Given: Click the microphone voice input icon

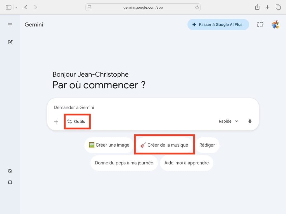Looking at the screenshot, I should point(250,121).
